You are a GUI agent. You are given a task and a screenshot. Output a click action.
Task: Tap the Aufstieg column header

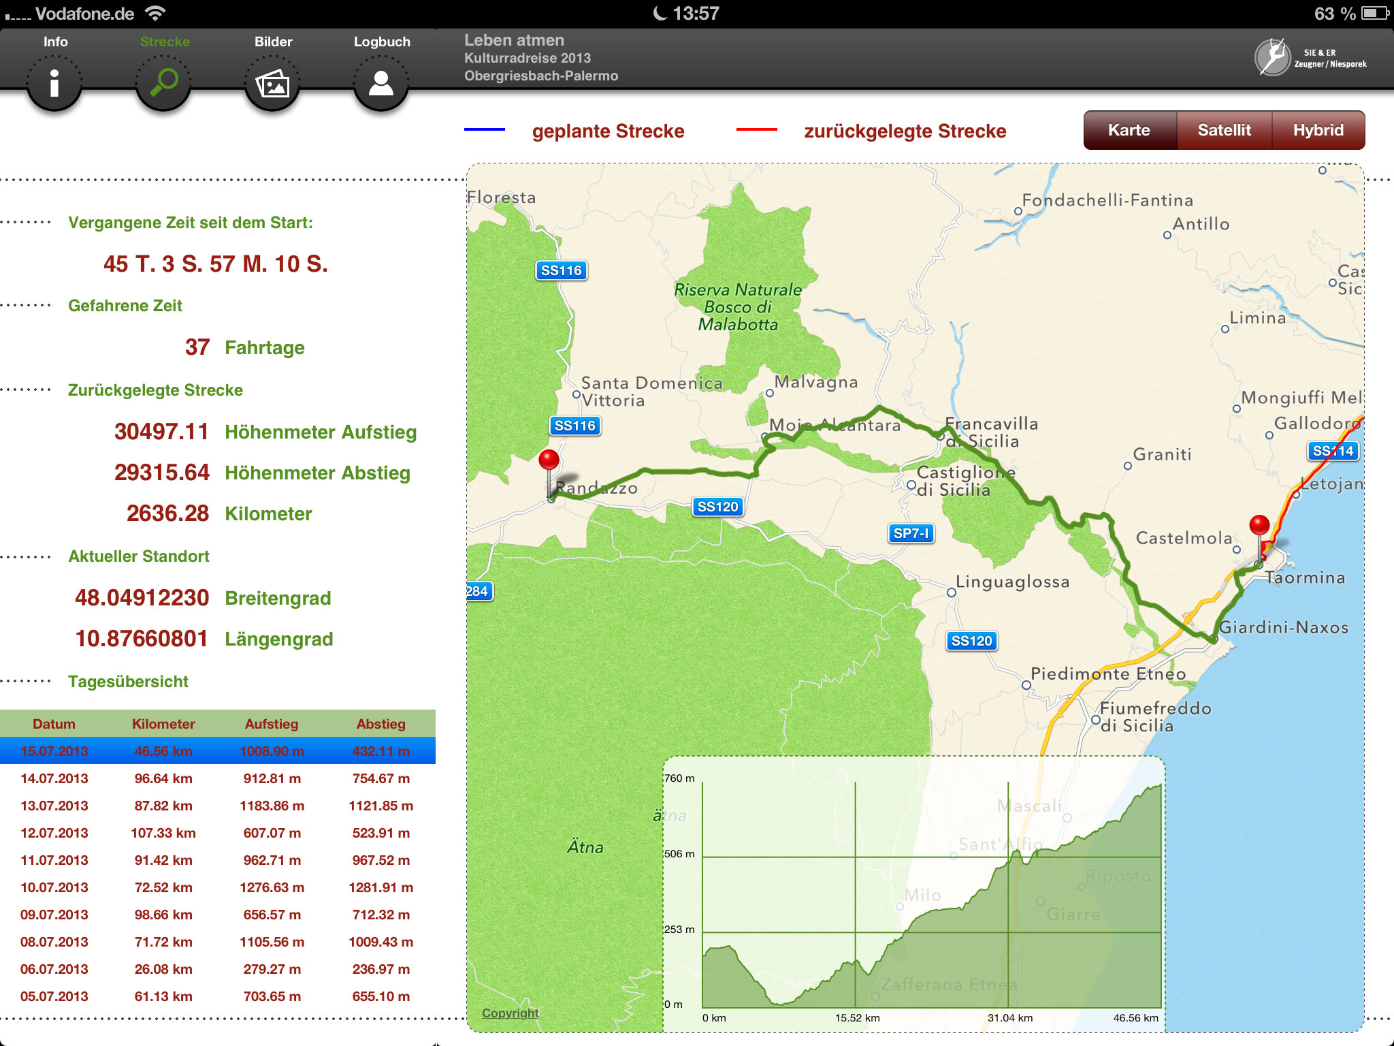[x=272, y=724]
